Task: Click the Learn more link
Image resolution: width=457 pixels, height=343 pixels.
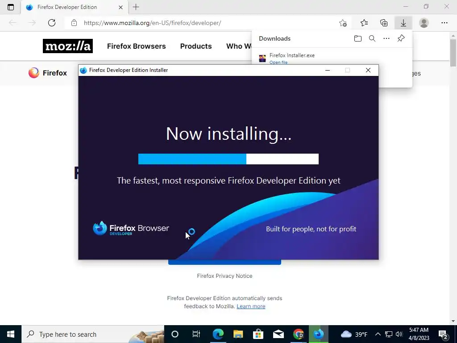Action: [x=251, y=306]
